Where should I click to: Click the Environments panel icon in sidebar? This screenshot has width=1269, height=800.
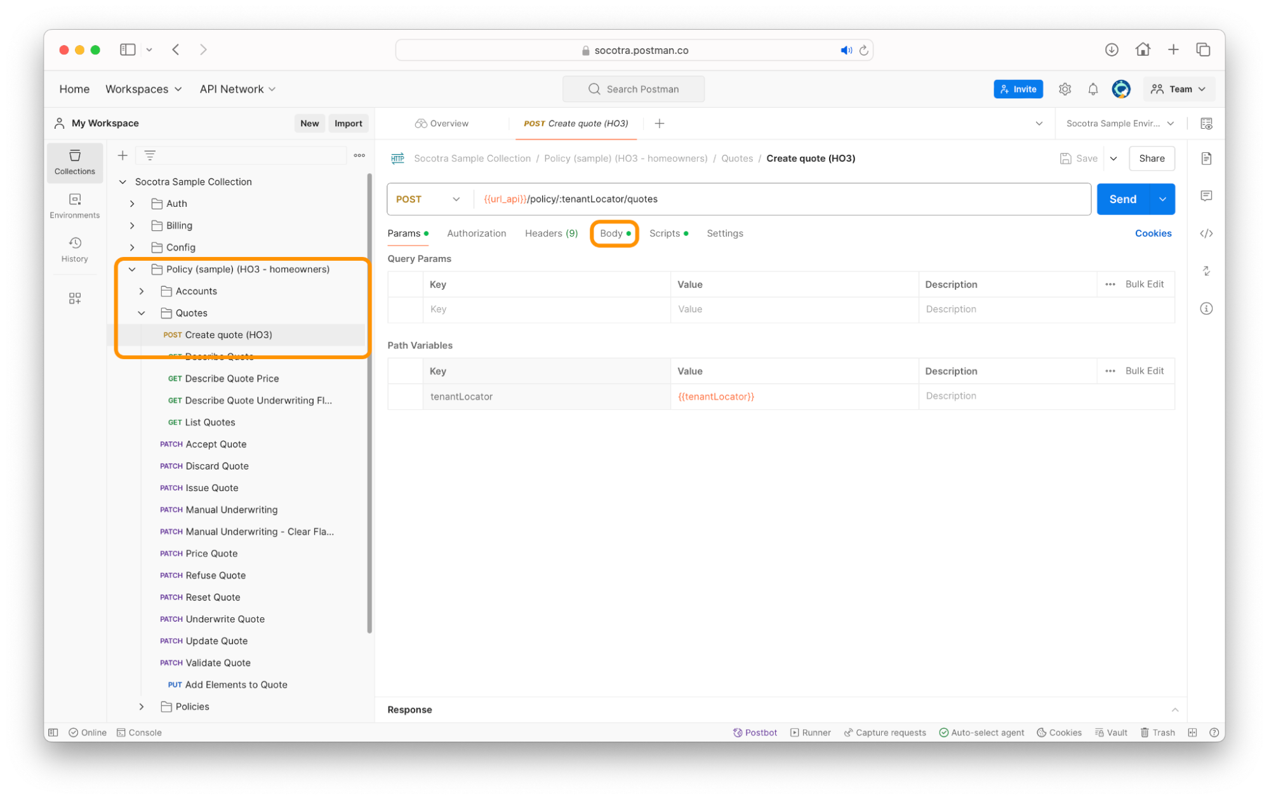[x=75, y=204]
